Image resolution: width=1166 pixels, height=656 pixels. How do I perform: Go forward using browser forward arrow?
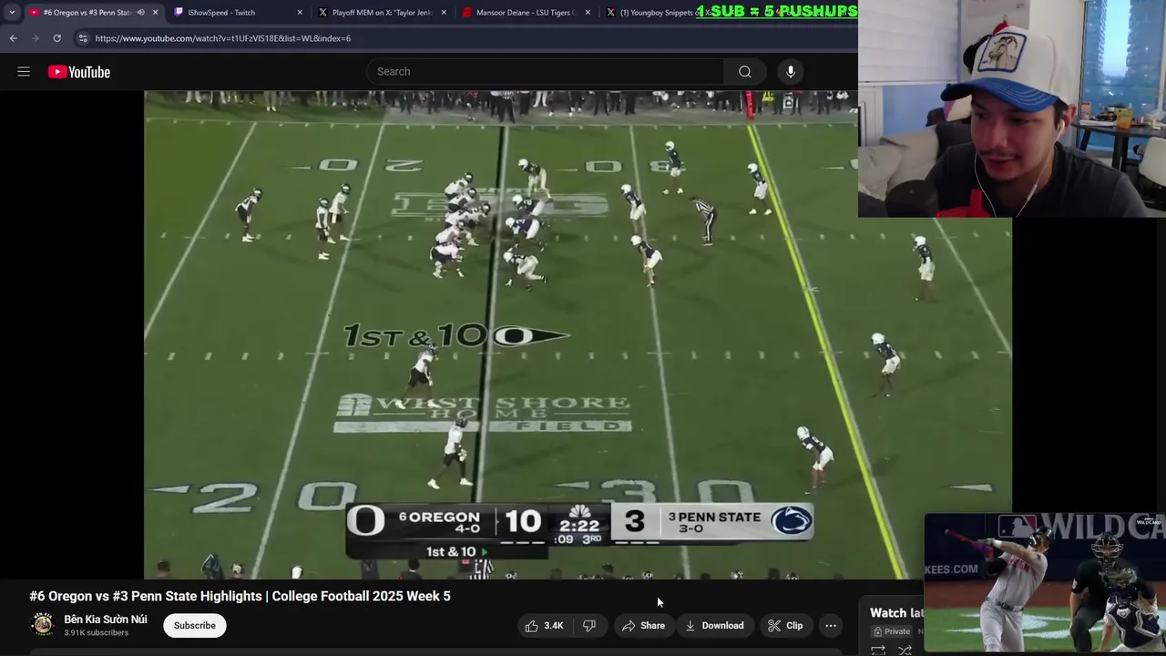35,38
